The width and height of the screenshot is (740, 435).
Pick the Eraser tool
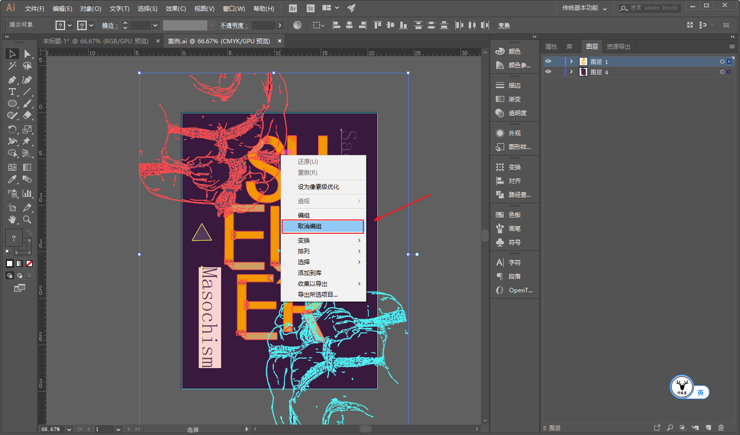pos(28,116)
